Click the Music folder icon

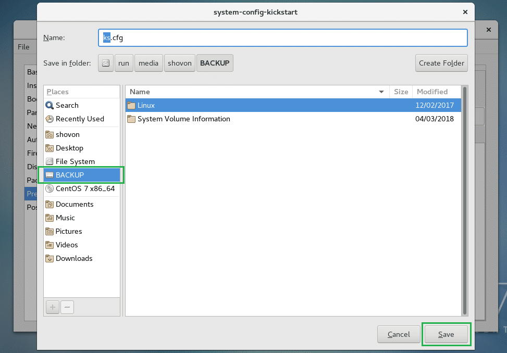[x=50, y=218]
